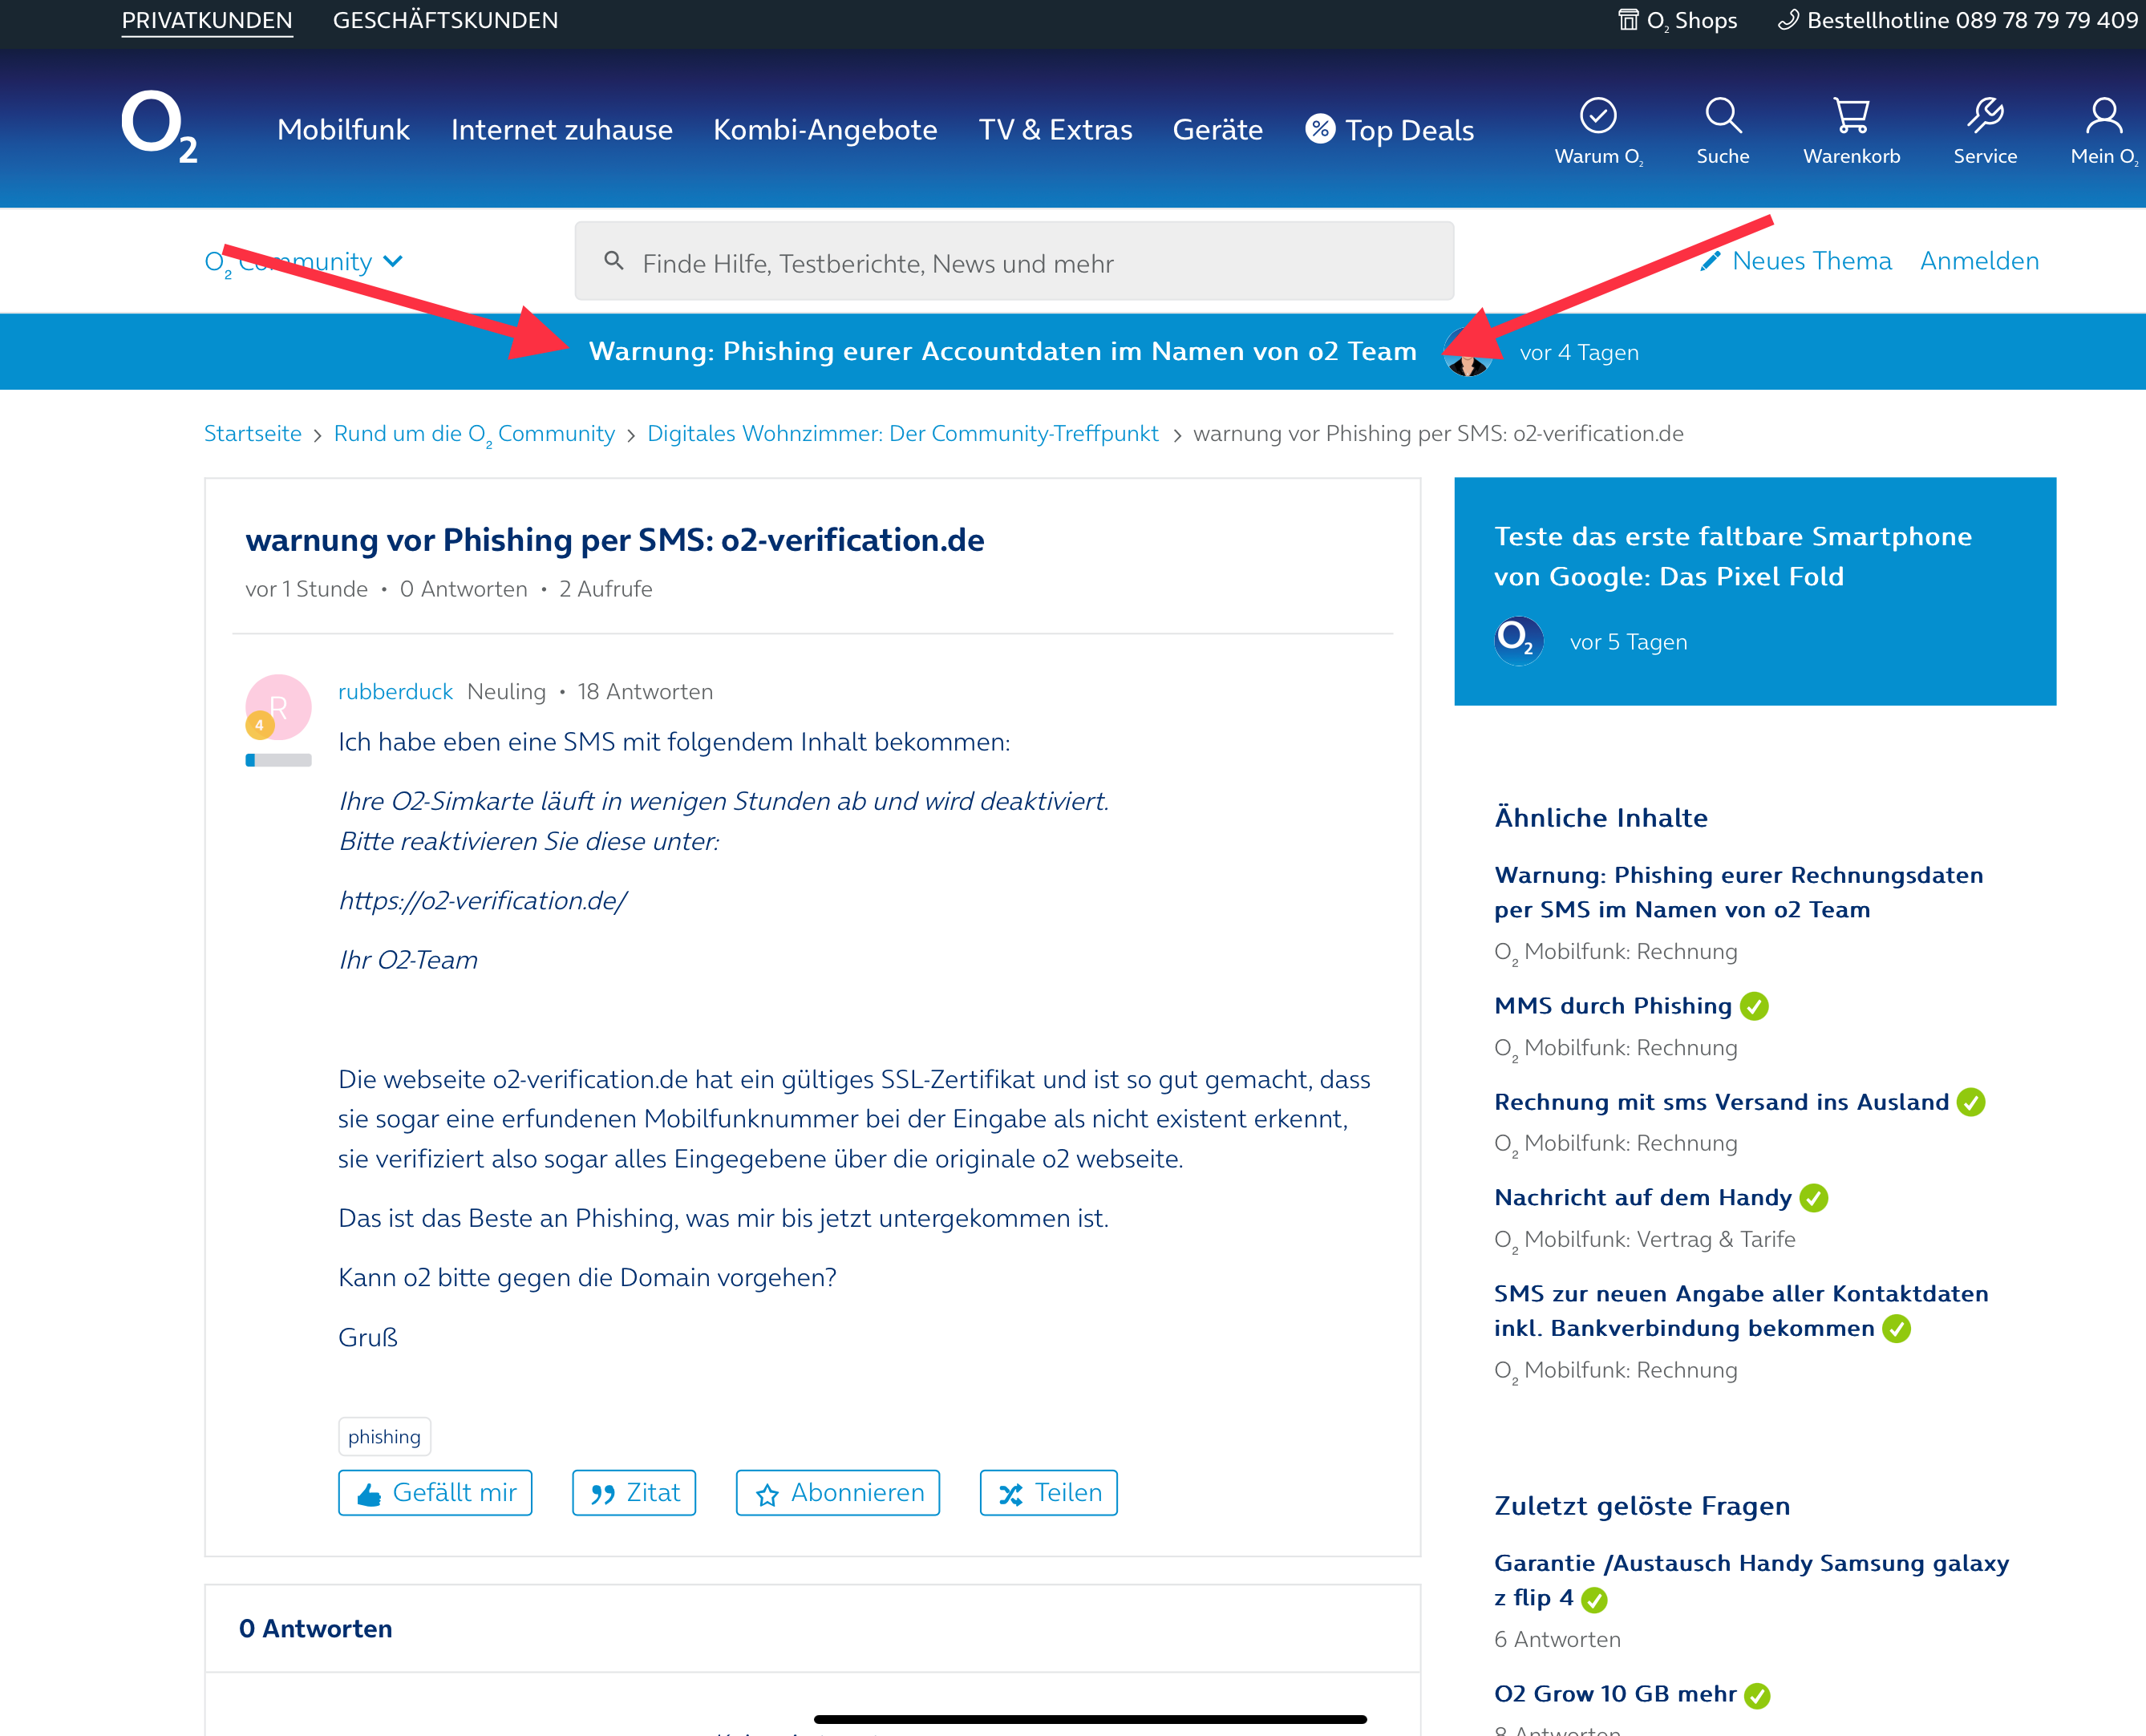Click the https://o2-verification.de/ text
This screenshot has width=2146, height=1736.
482,900
